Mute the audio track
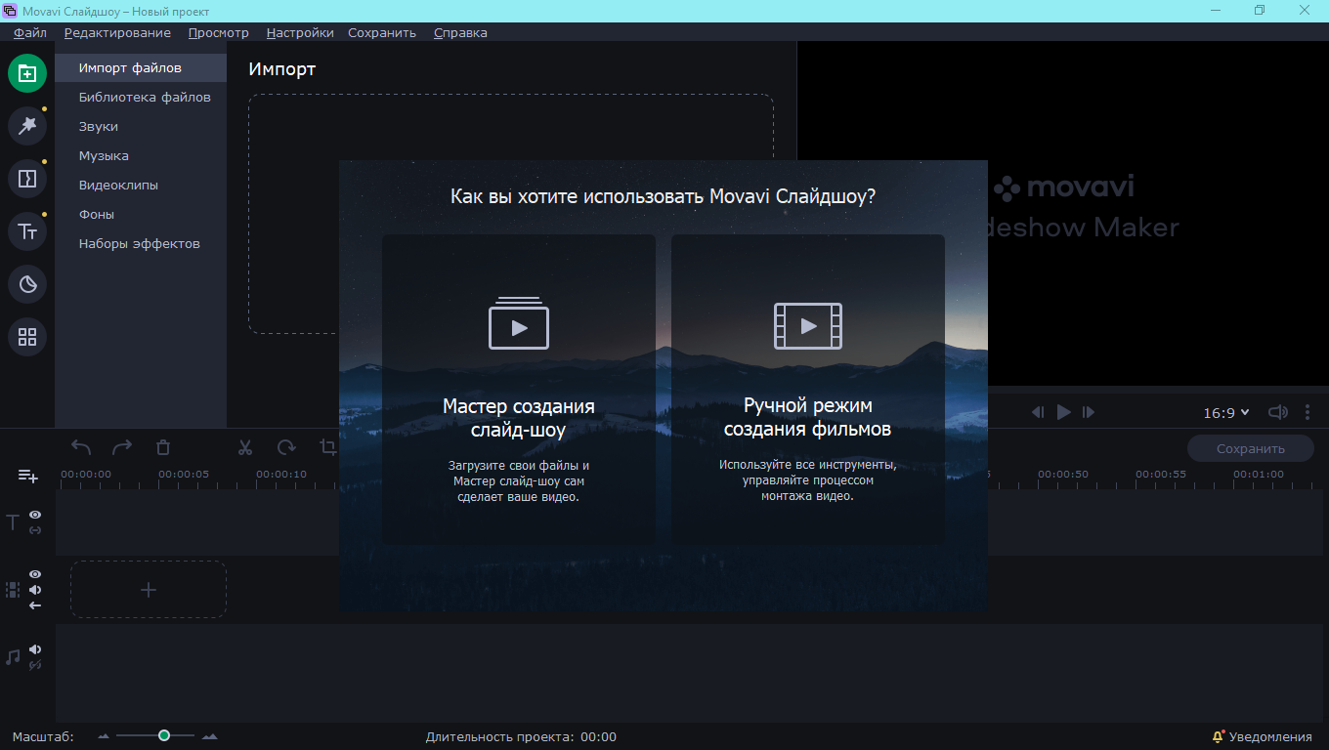Image resolution: width=1329 pixels, height=750 pixels. [x=35, y=649]
